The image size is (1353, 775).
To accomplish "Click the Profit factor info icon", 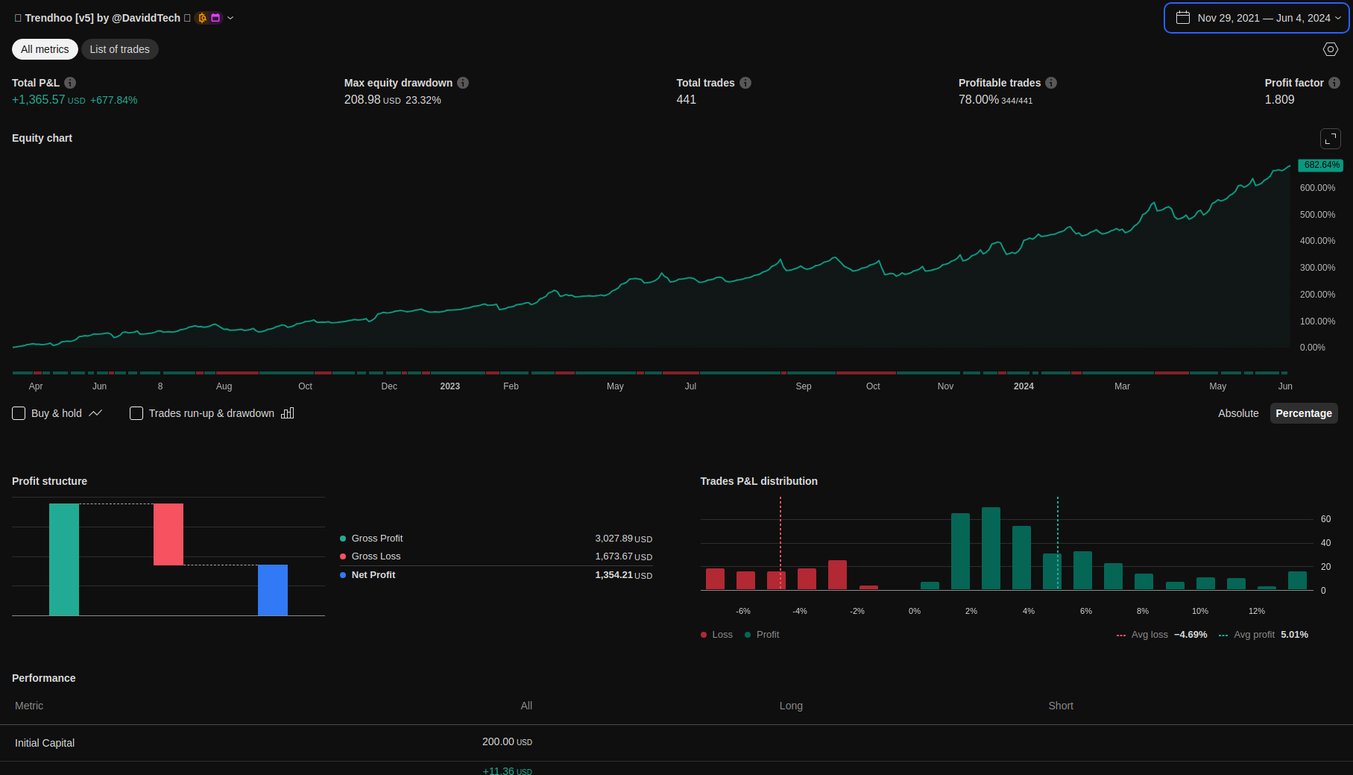I will tap(1334, 83).
